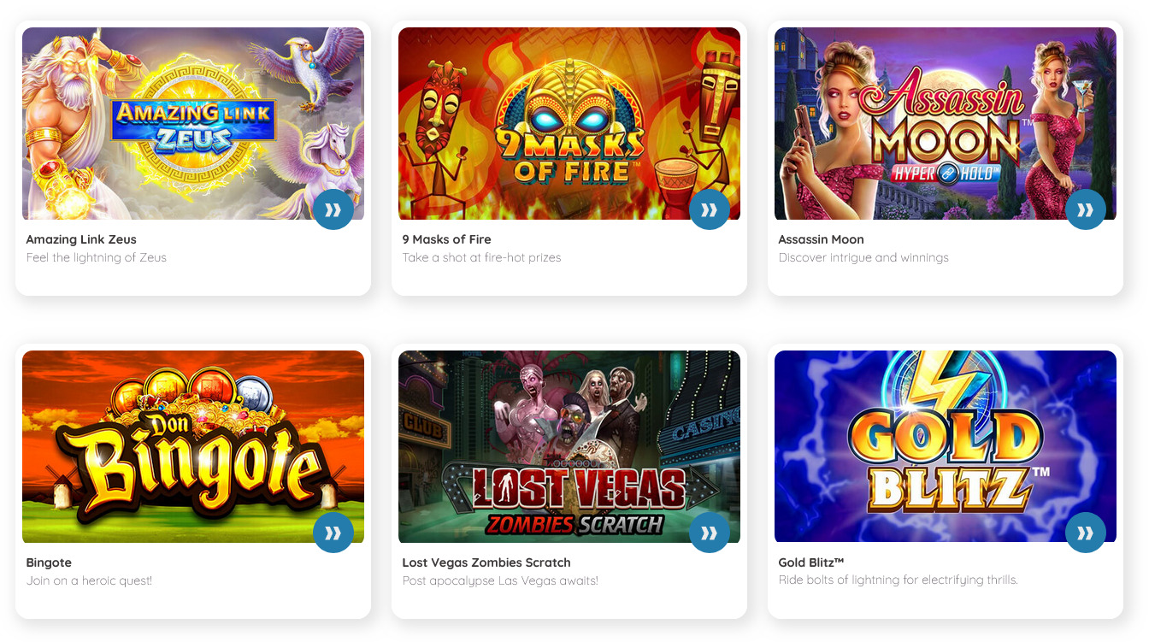Choose the Gold Blitz lightning artwork

[x=946, y=446]
